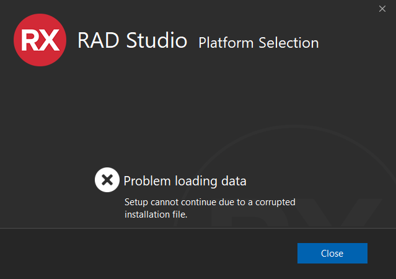Viewport: 396px width, 279px height.
Task: Click the word 'Selection' in the heading
Action: (x=289, y=43)
